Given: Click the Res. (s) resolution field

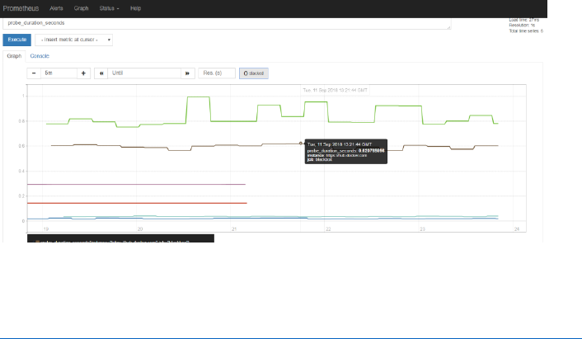Looking at the screenshot, I should click(217, 73).
